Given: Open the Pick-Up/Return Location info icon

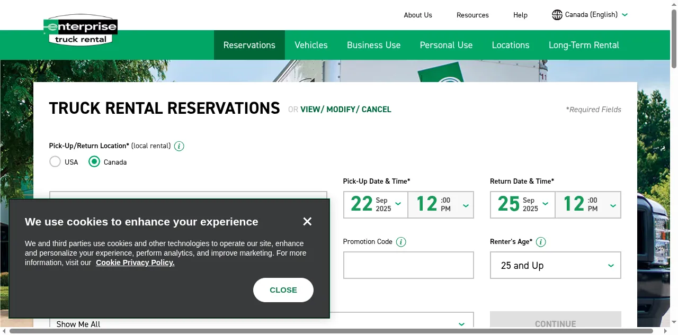Looking at the screenshot, I should click(x=179, y=146).
